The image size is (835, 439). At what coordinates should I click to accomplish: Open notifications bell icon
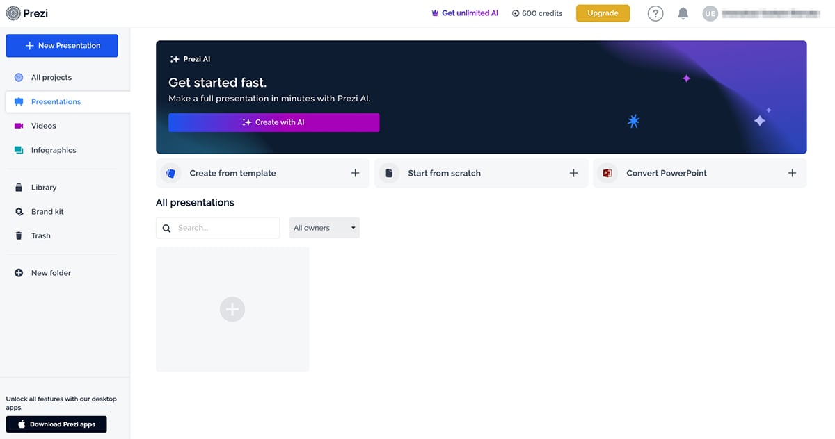(x=683, y=13)
